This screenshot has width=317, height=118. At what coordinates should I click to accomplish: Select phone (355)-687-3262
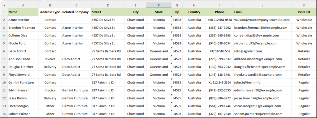[220, 28]
